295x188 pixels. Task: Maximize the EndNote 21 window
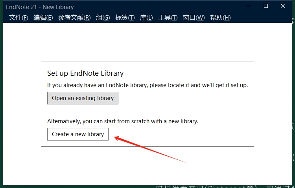pos(266,6)
